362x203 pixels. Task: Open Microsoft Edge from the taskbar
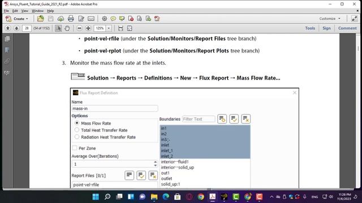pos(166,197)
